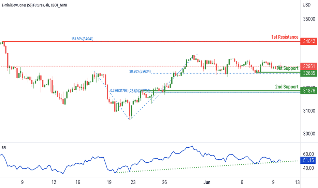Click the 1st Resistance label
The image size is (318, 188).
click(285, 37)
